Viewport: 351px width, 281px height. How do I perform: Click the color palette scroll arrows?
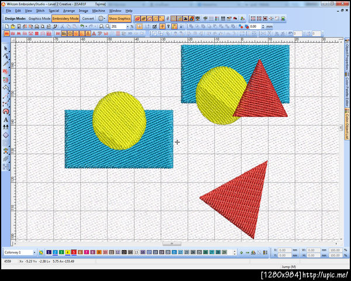click(235, 252)
